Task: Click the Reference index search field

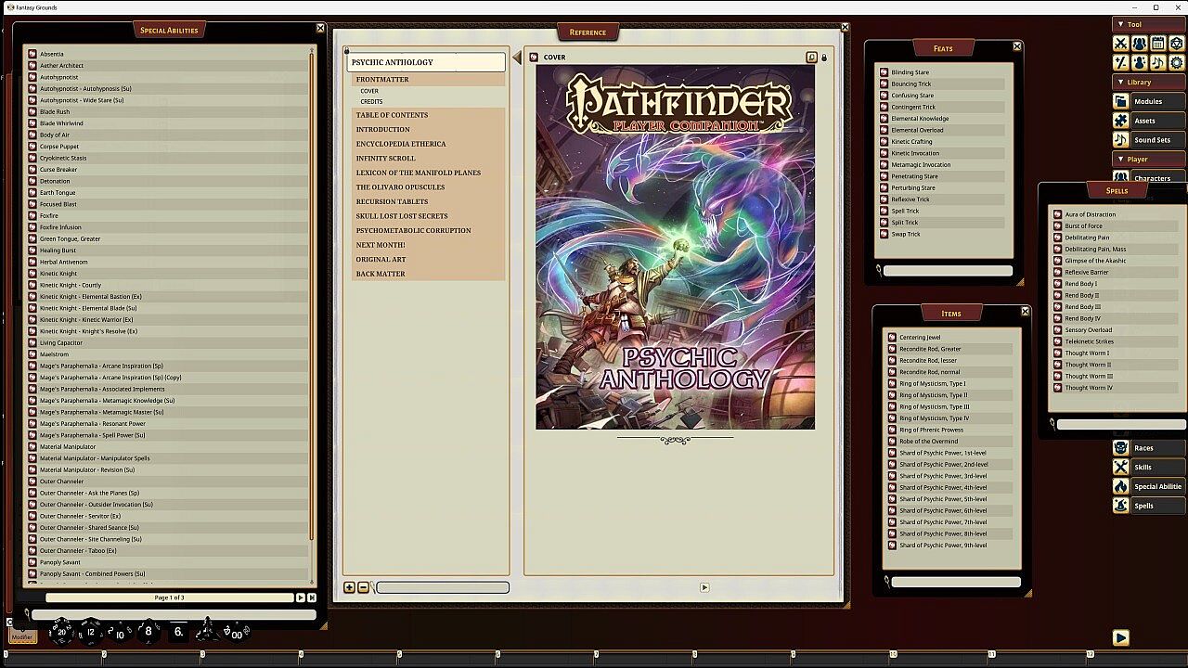Action: point(443,587)
